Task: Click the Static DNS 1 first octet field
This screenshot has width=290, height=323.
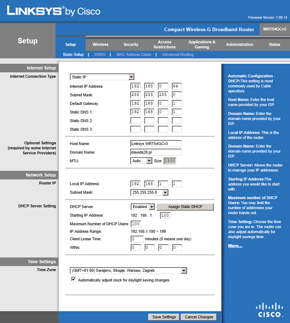Action: (136, 112)
